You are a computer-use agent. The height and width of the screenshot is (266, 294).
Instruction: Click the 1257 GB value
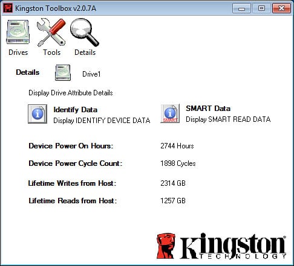click(x=173, y=201)
